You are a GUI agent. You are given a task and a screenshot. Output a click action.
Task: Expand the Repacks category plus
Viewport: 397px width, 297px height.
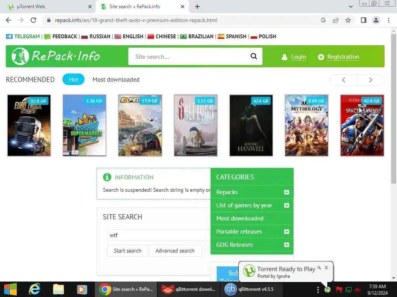point(287,192)
